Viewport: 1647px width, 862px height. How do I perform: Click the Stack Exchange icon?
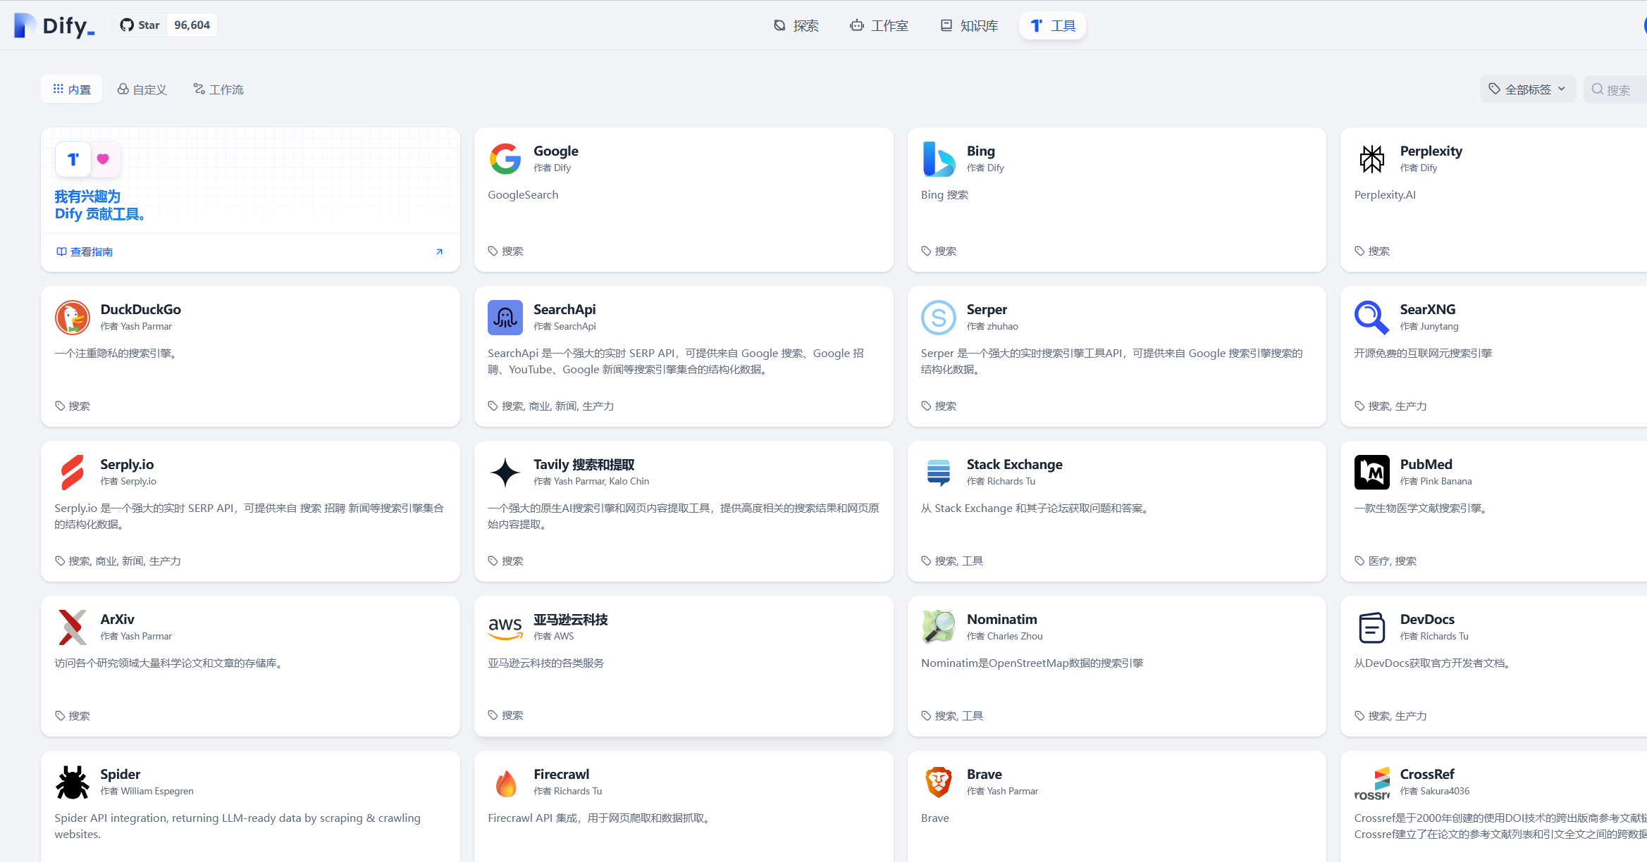[x=939, y=473]
